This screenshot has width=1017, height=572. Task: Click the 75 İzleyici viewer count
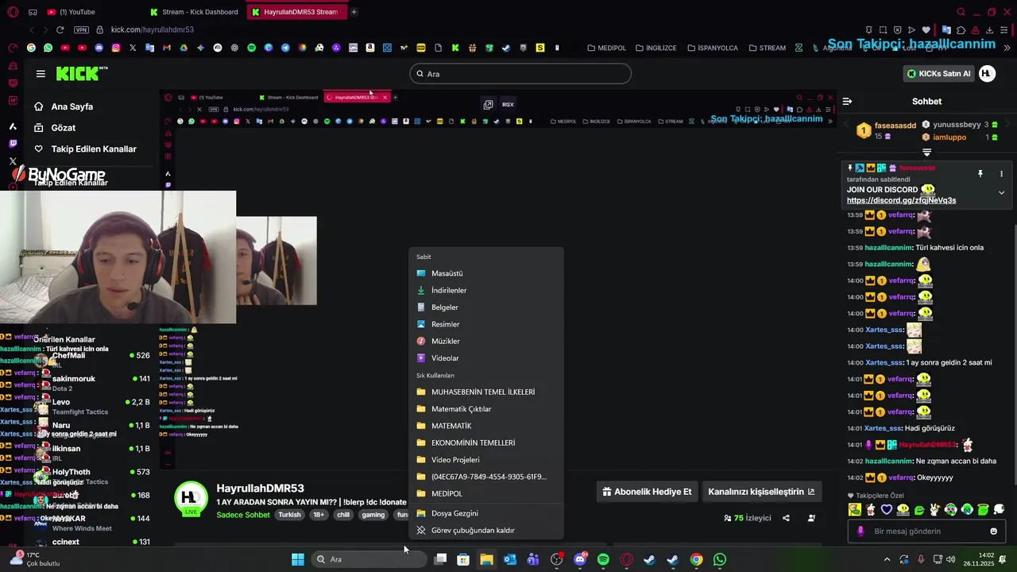(748, 518)
